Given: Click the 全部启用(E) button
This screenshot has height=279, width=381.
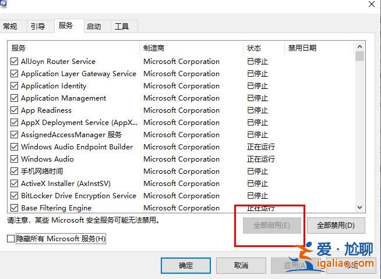Looking at the screenshot, I should (x=271, y=226).
